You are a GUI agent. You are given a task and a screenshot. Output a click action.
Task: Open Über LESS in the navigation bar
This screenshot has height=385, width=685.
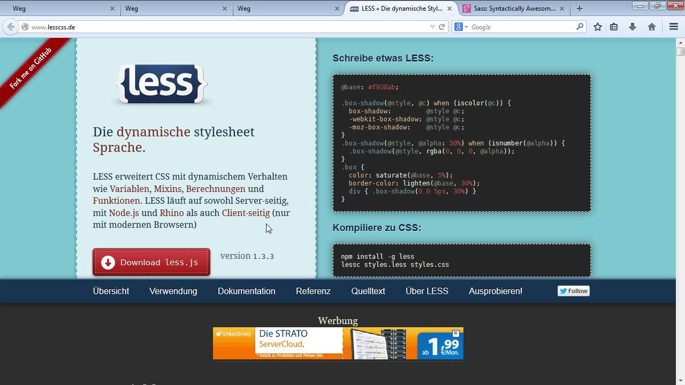(427, 291)
